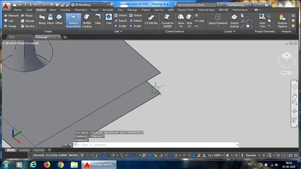Open status bar customization menu
The width and height of the screenshot is (301, 169).
coord(296,155)
